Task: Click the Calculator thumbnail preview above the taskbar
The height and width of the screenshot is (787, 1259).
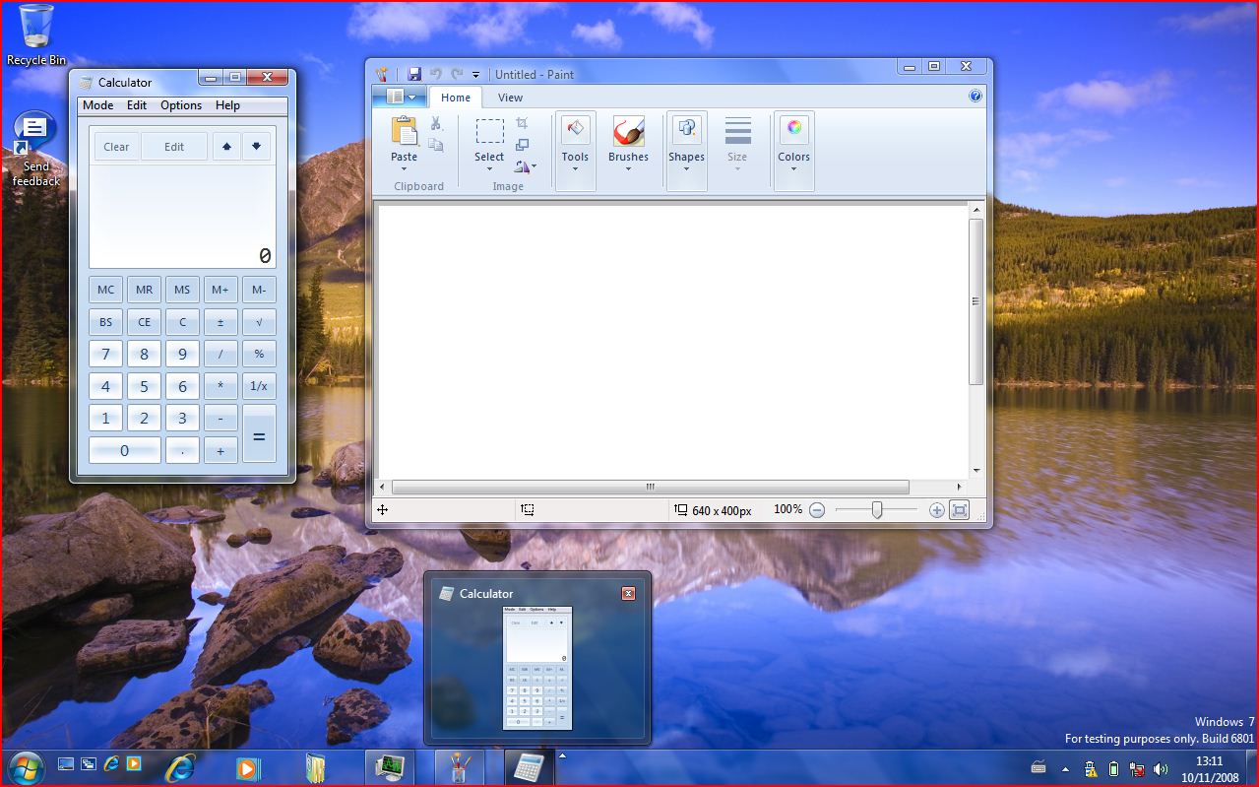Action: tap(537, 668)
